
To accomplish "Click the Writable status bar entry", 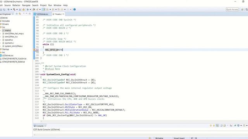I will (x=159, y=138).
